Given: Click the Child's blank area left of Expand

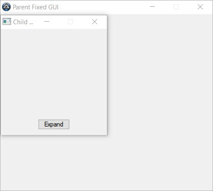Looking at the screenshot, I should tap(20, 124).
